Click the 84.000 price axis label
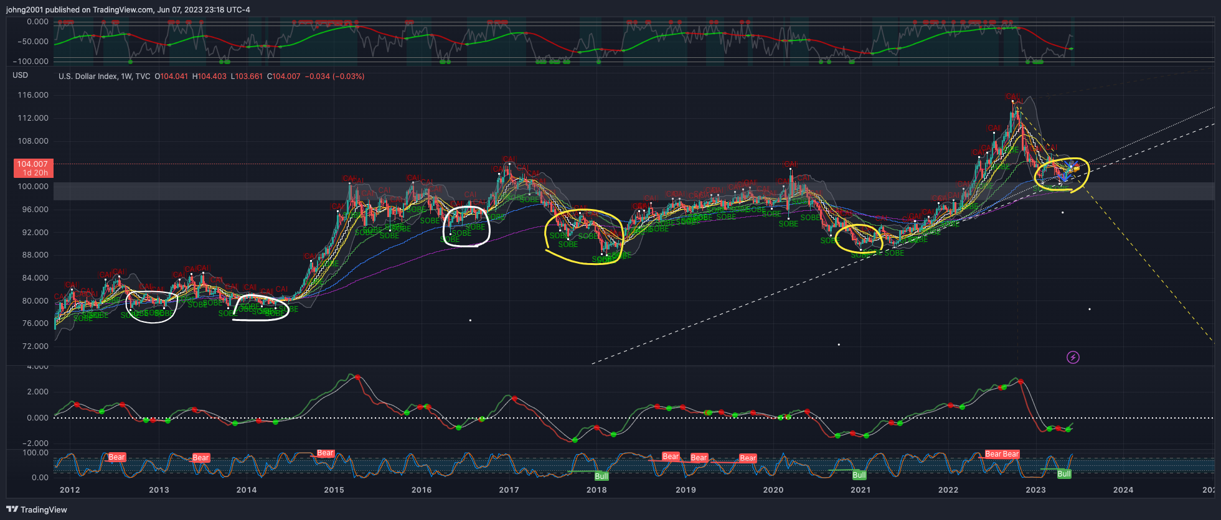Screen dimensions: 1221x520 click(x=35, y=278)
